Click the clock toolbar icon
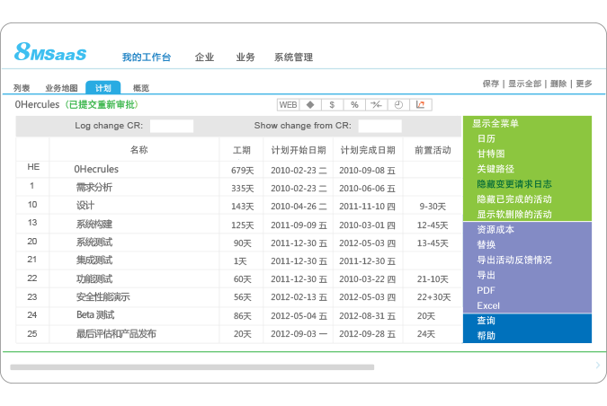The width and height of the screenshot is (607, 406). [398, 105]
